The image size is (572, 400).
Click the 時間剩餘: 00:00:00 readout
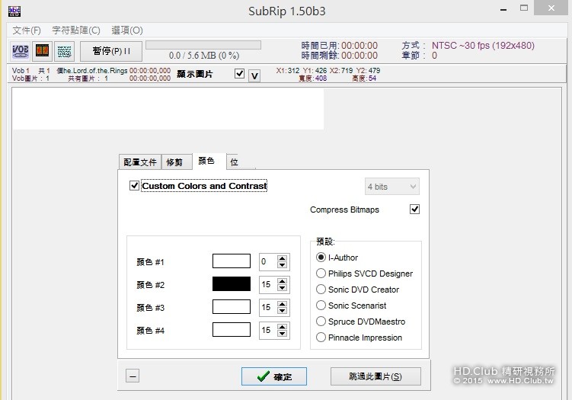click(339, 56)
